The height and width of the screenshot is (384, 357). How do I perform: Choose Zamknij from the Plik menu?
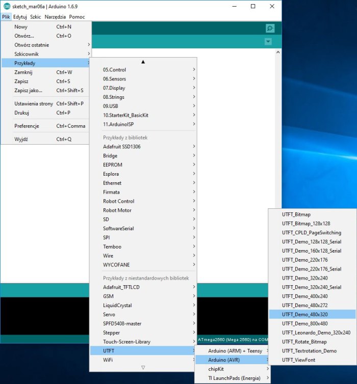(45, 72)
